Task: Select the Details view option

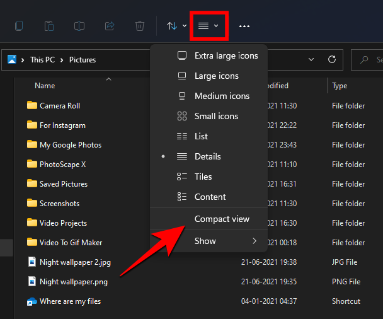Action: click(x=207, y=156)
